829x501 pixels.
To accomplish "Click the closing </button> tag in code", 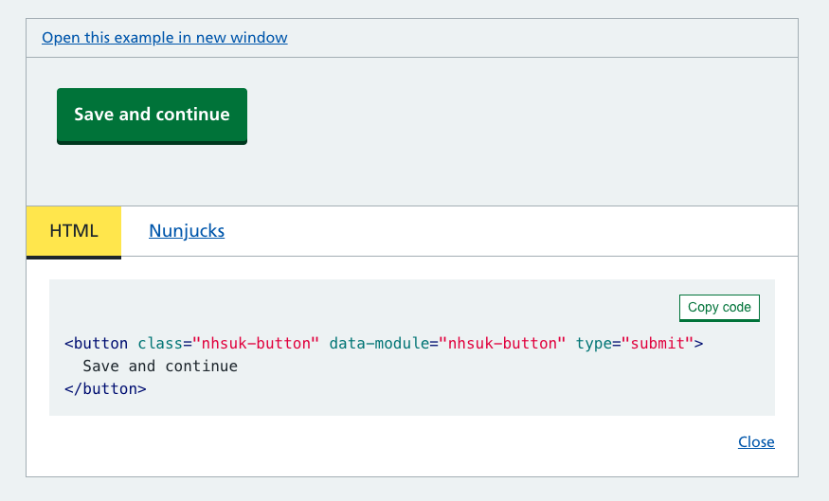I will [105, 388].
